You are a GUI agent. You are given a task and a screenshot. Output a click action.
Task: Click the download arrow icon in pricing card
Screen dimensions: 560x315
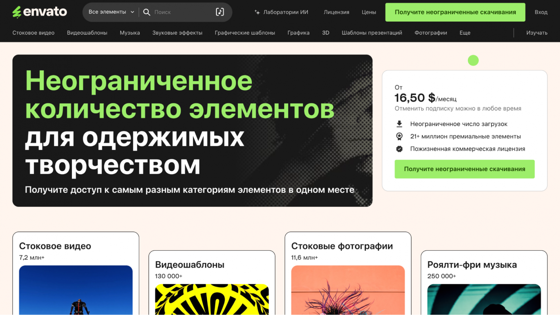(x=399, y=124)
